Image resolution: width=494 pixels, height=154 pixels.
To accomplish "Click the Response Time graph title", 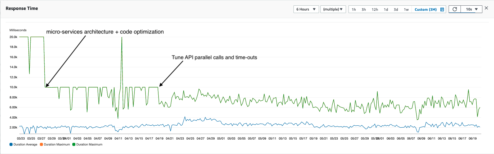I will [22, 9].
